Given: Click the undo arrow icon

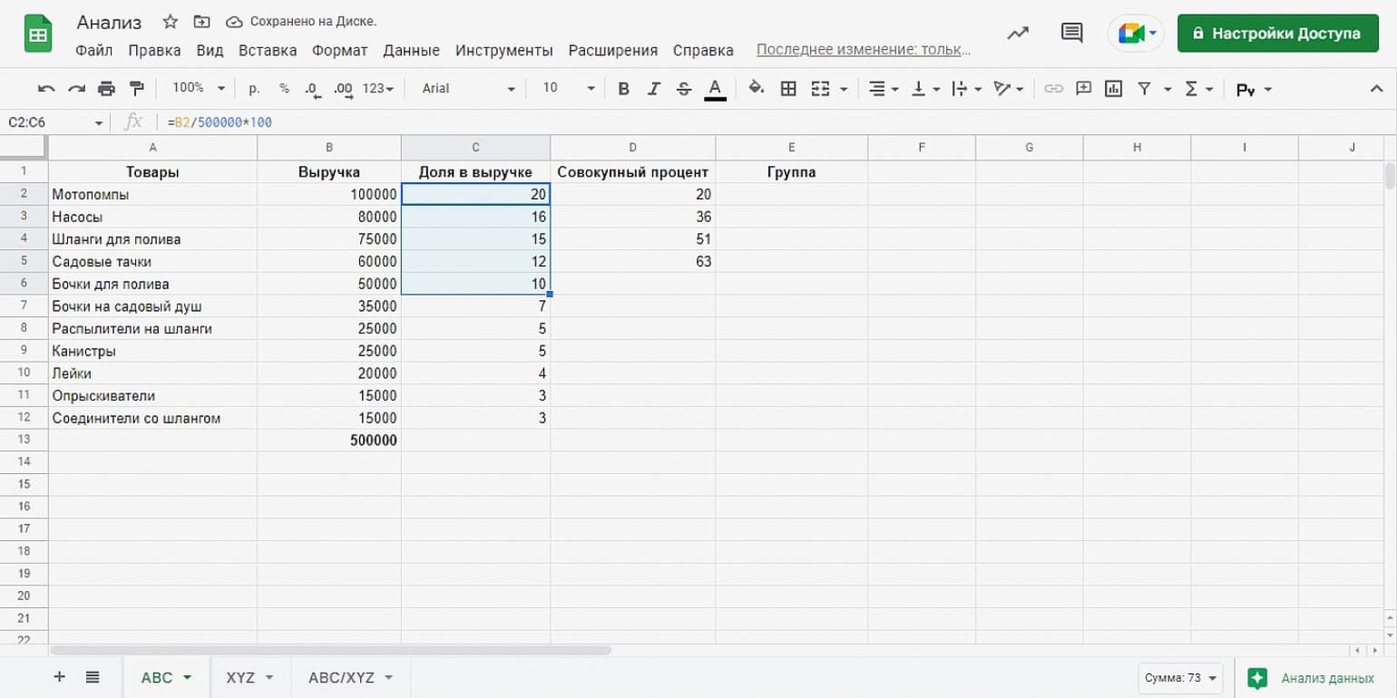Looking at the screenshot, I should coord(46,89).
